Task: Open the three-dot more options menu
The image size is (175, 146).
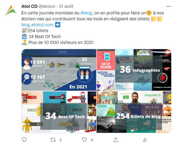Action: [x=169, y=6]
